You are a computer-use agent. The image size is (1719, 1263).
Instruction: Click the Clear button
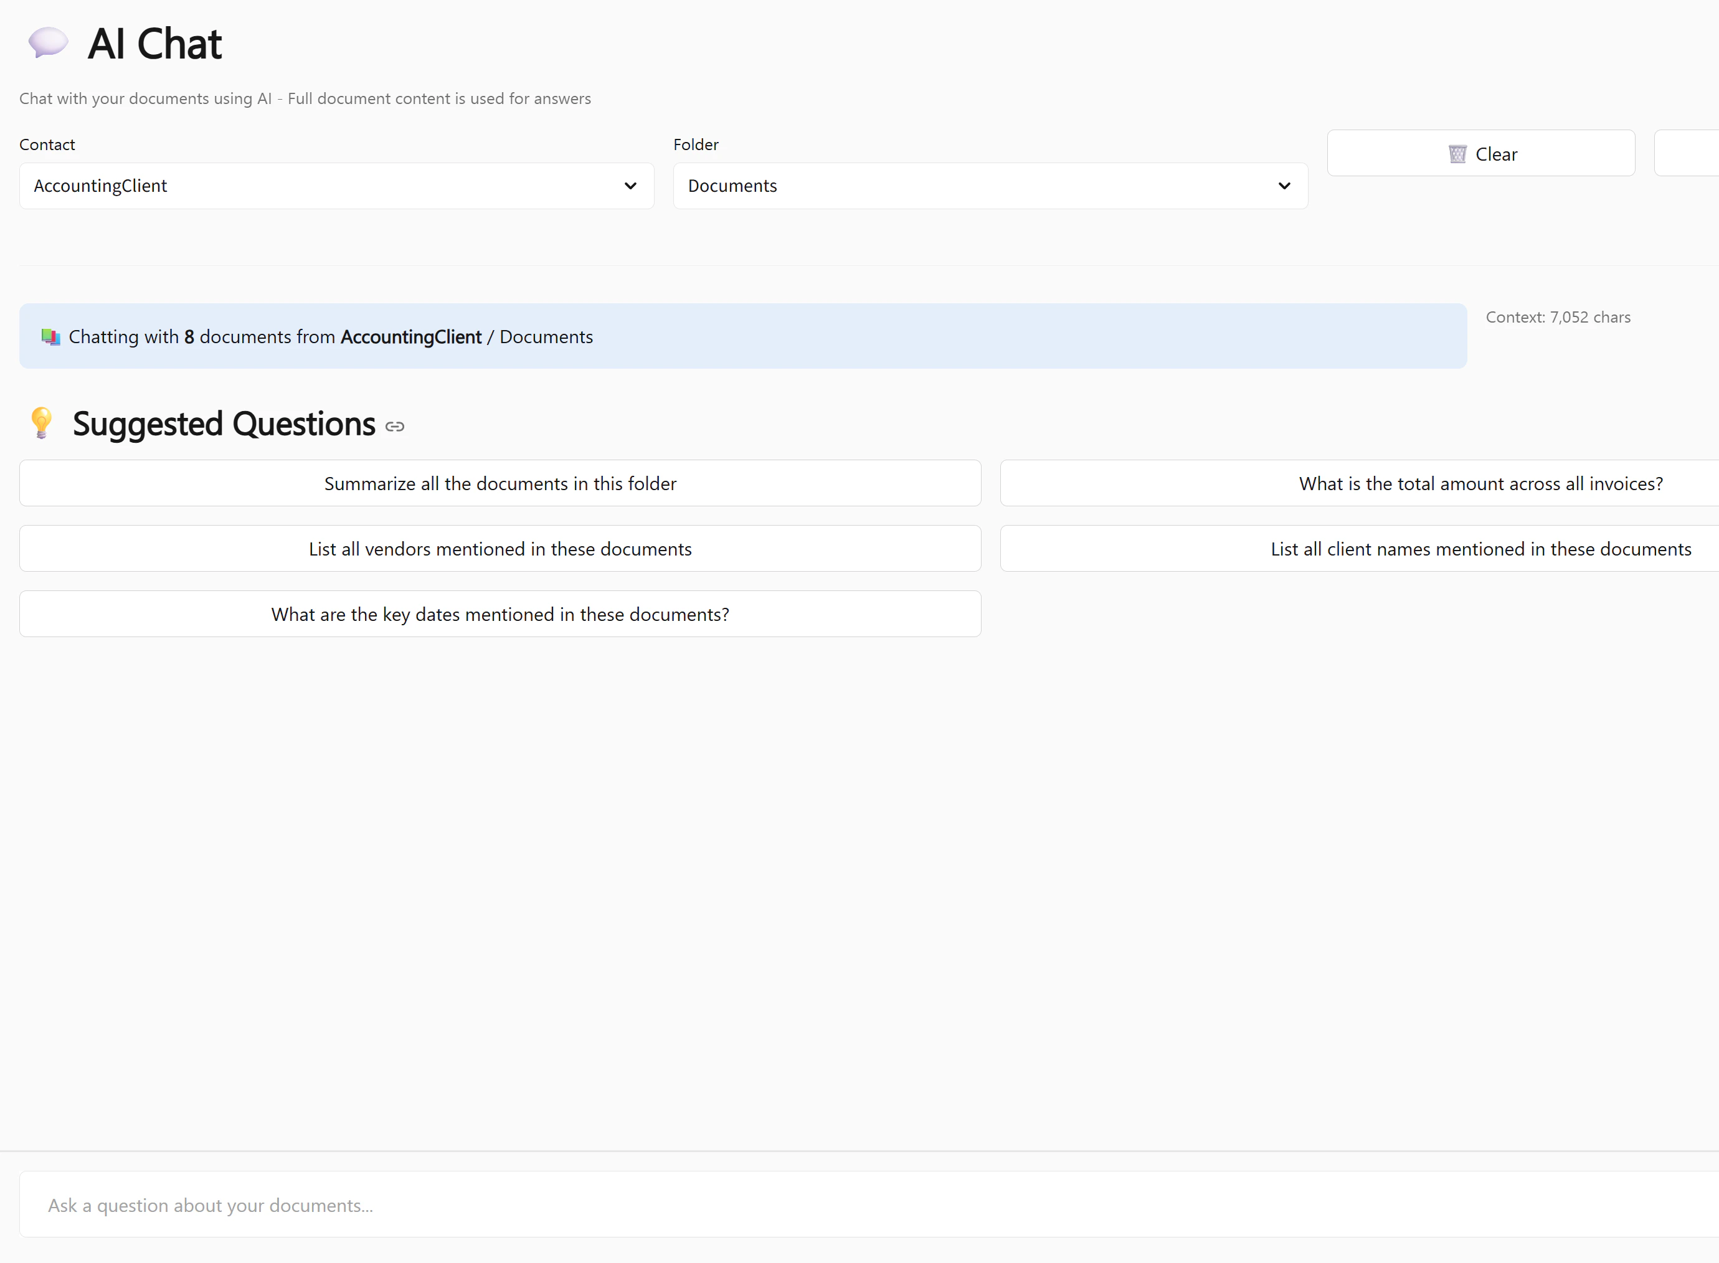(x=1480, y=153)
